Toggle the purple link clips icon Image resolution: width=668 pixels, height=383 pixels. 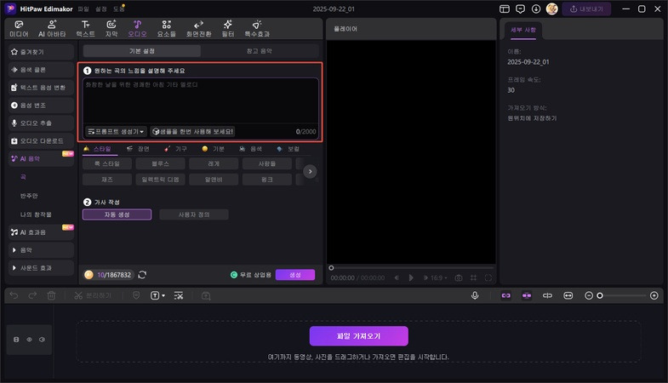[x=505, y=295]
